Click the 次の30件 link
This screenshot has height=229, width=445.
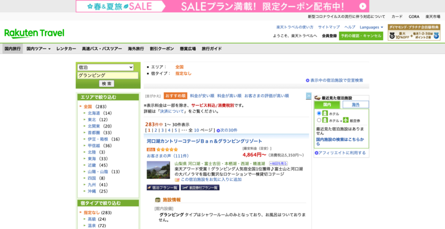point(229,130)
